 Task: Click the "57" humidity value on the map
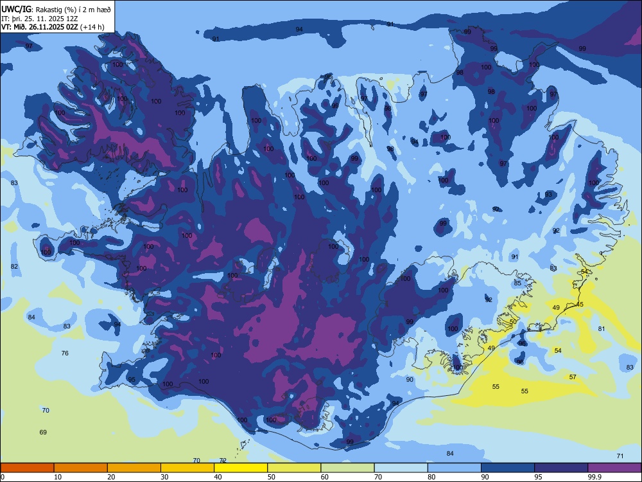573,377
